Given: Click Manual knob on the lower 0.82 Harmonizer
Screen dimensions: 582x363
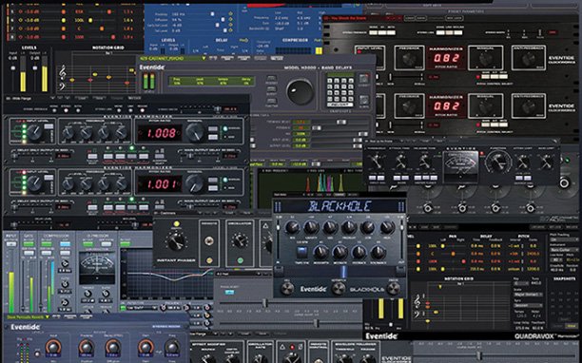Looking at the screenshot, I should [x=486, y=106].
